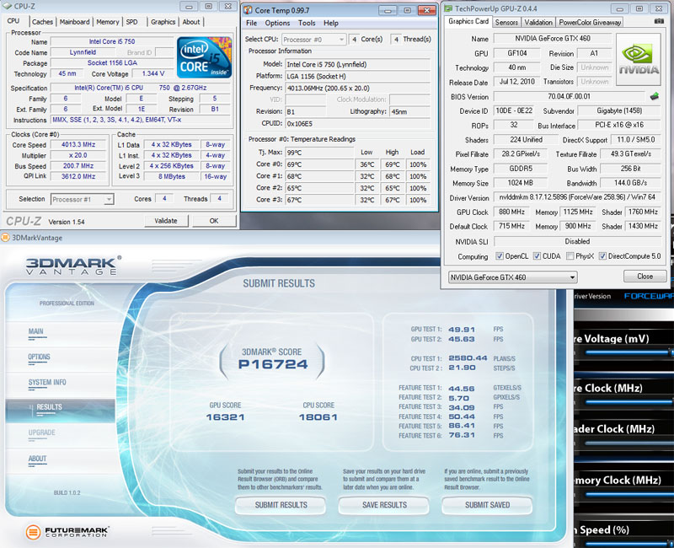Open the Memory tab in CPU-Z
The image size is (674, 548).
pos(108,22)
